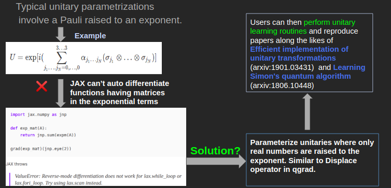
Task: Click the Example label
Action: coord(90,36)
